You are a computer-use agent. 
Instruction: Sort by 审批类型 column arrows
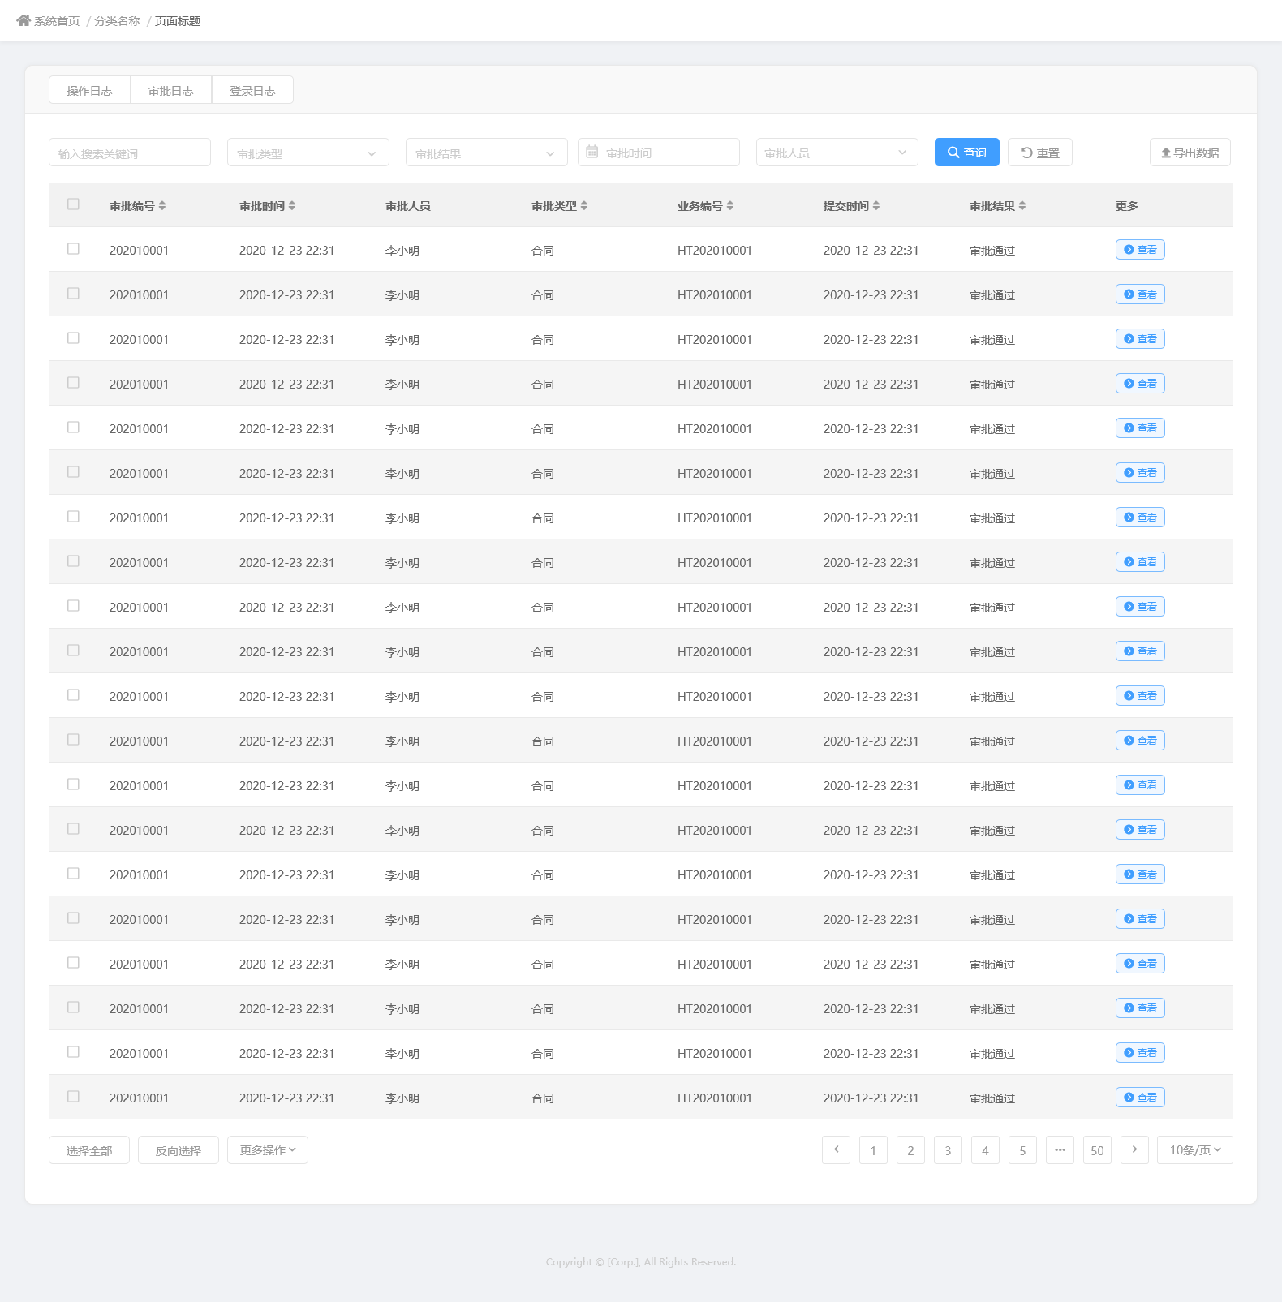point(584,206)
